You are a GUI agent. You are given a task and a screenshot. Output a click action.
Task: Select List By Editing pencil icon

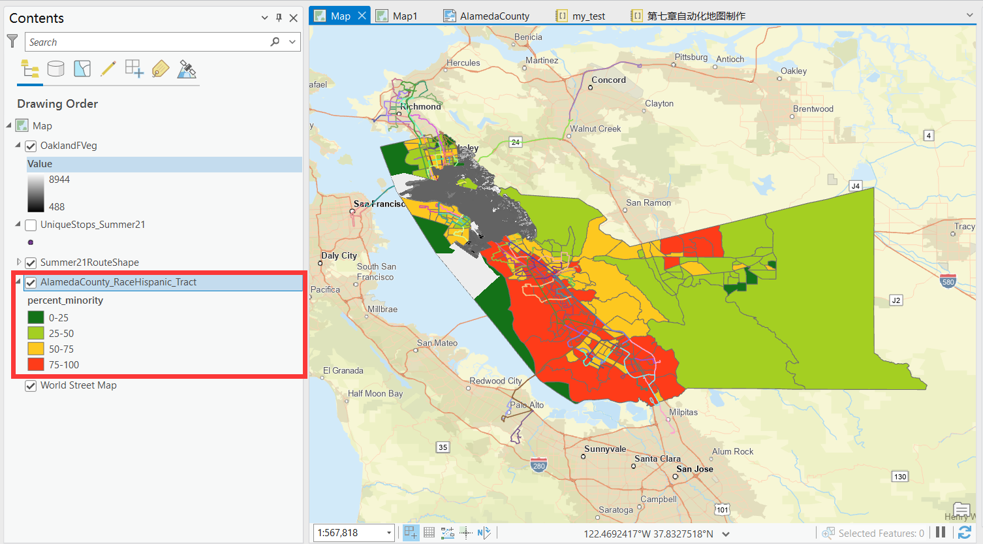click(108, 69)
